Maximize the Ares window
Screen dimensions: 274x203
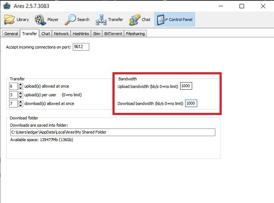(242, 6)
